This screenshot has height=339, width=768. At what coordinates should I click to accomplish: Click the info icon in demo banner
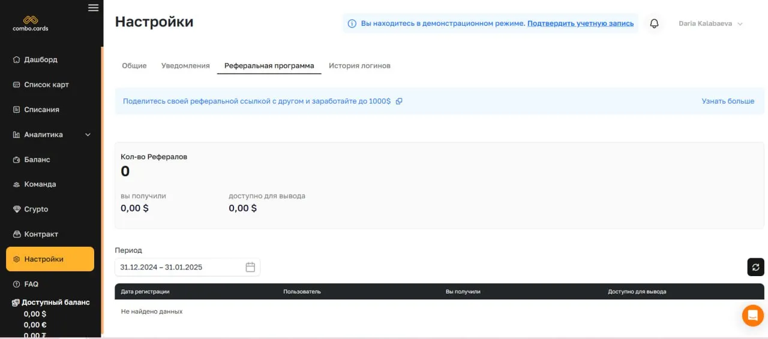(x=352, y=23)
